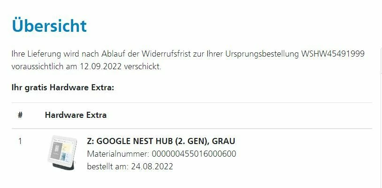Click the "bestellt am: 24.08.2022" line
Image resolution: width=382 pixels, height=188 pixels.
point(130,166)
